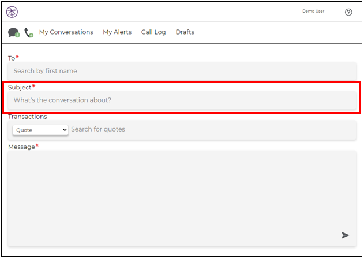Image resolution: width=364 pixels, height=259 pixels.
Task: Place cursor in the Message text area
Action: point(182,198)
